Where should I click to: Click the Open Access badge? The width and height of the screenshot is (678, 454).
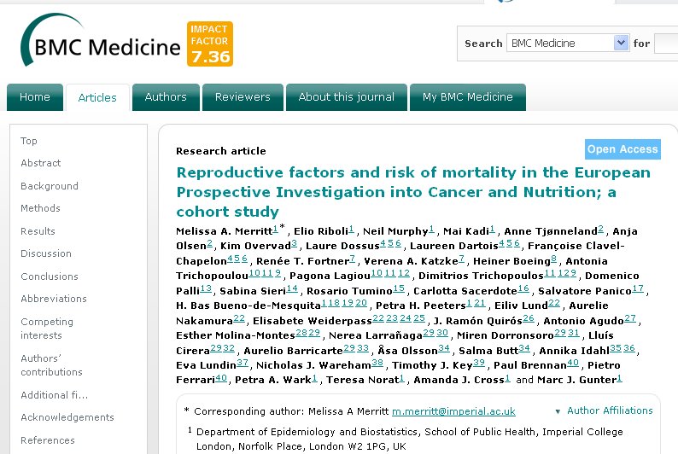tap(622, 149)
